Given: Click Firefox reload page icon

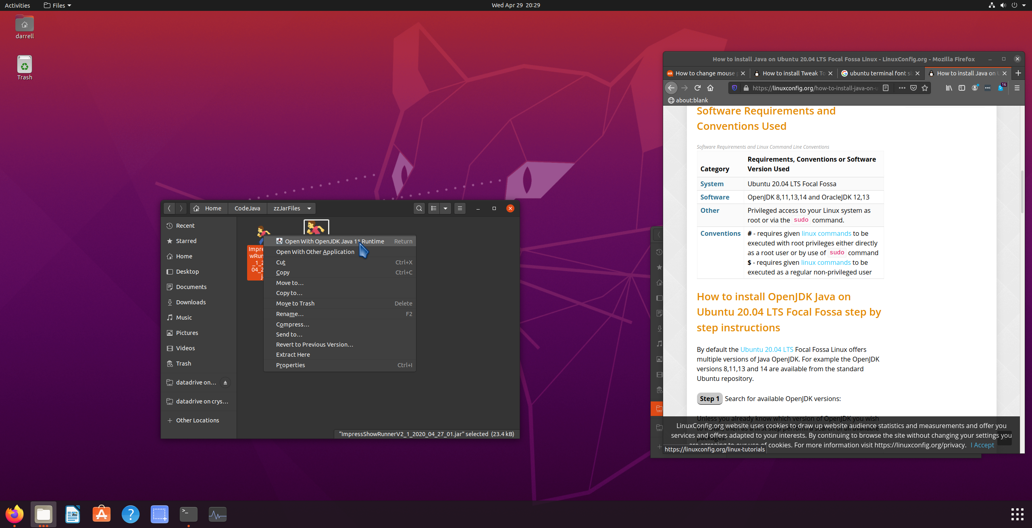Looking at the screenshot, I should [x=697, y=88].
